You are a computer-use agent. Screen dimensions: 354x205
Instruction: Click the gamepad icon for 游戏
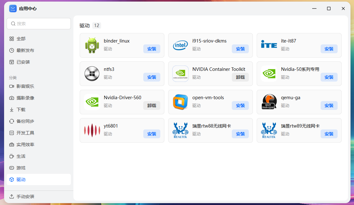click(x=12, y=168)
